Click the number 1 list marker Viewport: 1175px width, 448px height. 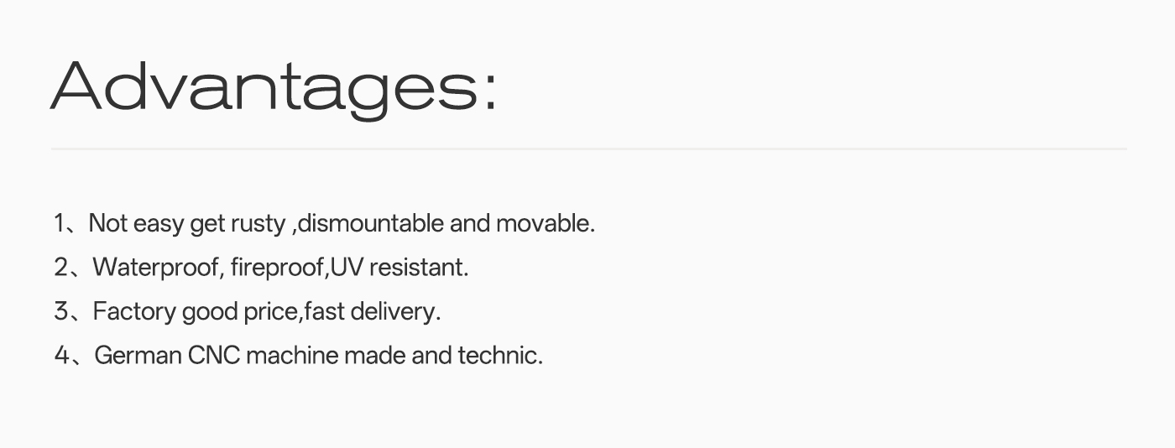pos(59,223)
